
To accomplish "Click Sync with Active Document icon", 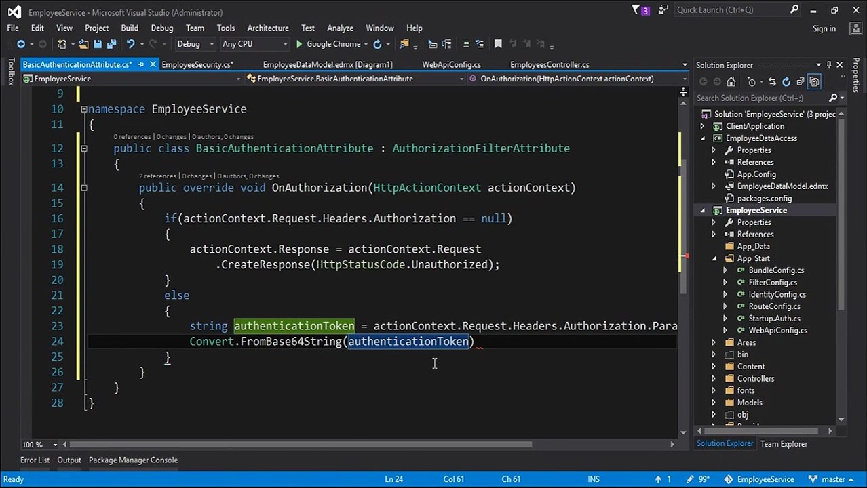I will click(x=772, y=82).
